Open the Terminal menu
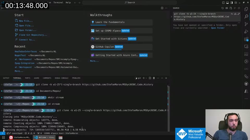Image resolution: width=250 pixels, height=140 pixels. pyautogui.click(x=58, y=3)
